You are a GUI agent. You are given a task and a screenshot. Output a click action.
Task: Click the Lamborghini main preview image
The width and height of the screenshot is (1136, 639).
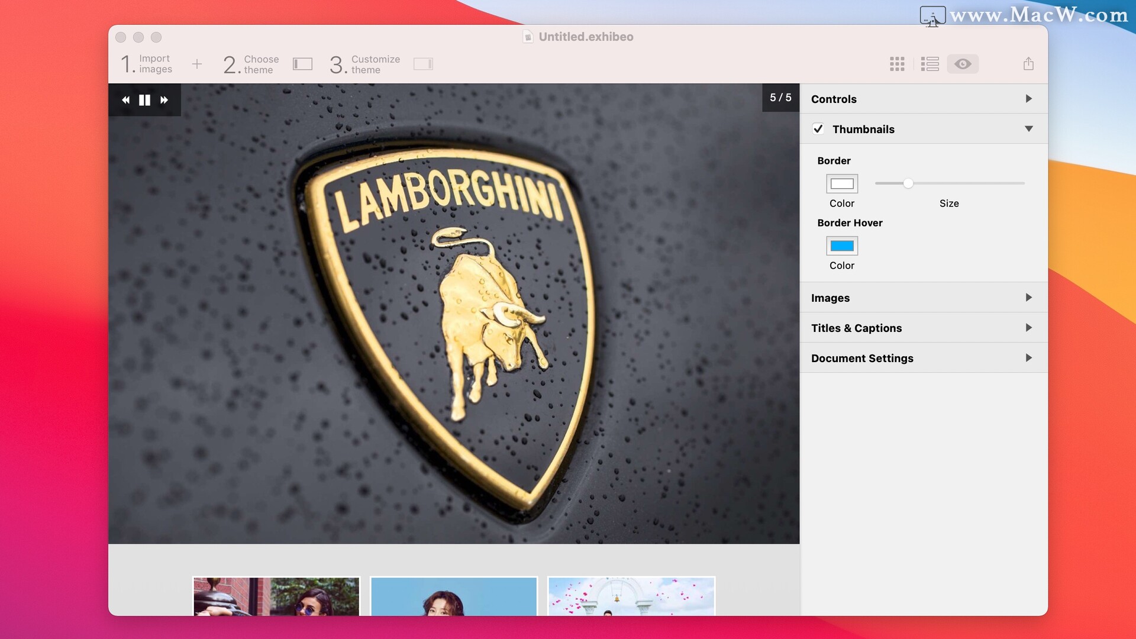454,314
